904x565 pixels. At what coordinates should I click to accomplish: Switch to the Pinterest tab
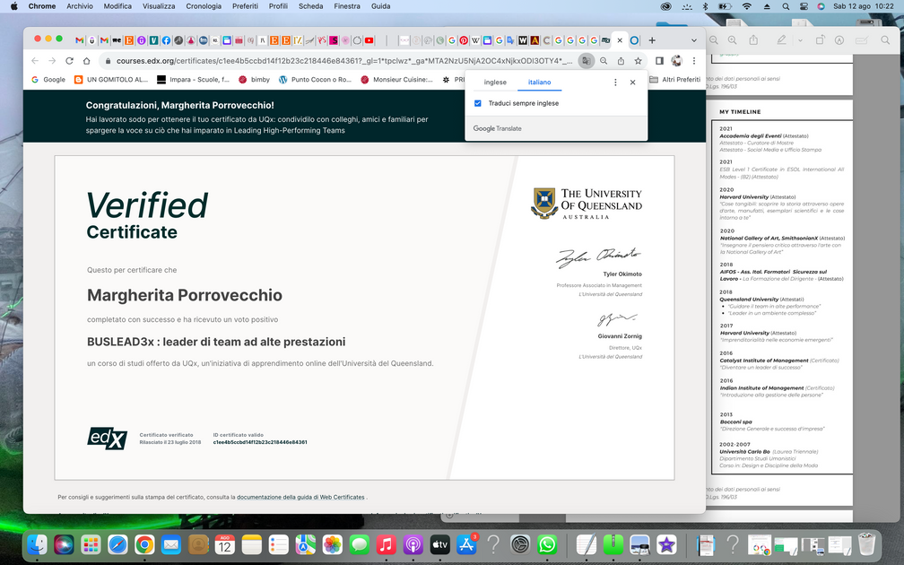pyautogui.click(x=464, y=40)
